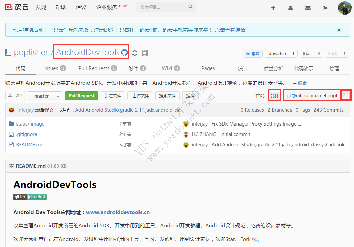Switch to the 代码 tab
Image resolution: width=354 pixels, height=247 pixels.
click(x=20, y=68)
